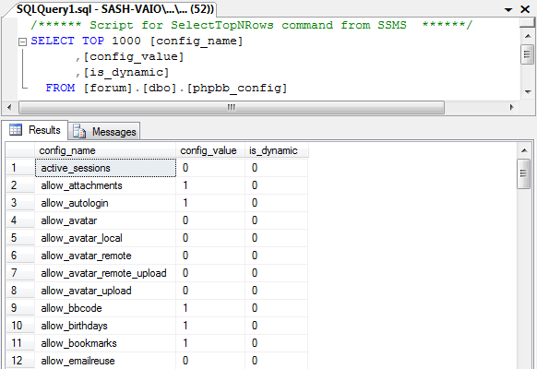537x369 pixels.
Task: Click the editor split bar handle
Action: (528, 22)
